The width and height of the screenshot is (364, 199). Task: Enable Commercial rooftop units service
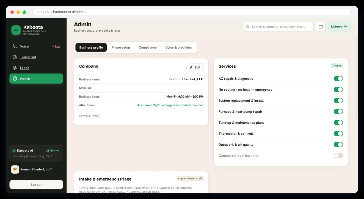(338, 156)
